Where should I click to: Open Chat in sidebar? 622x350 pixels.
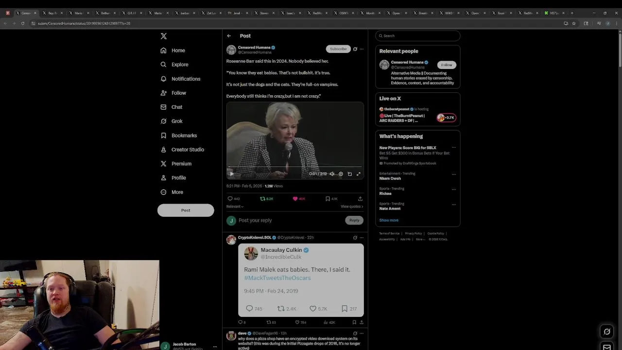[172, 107]
